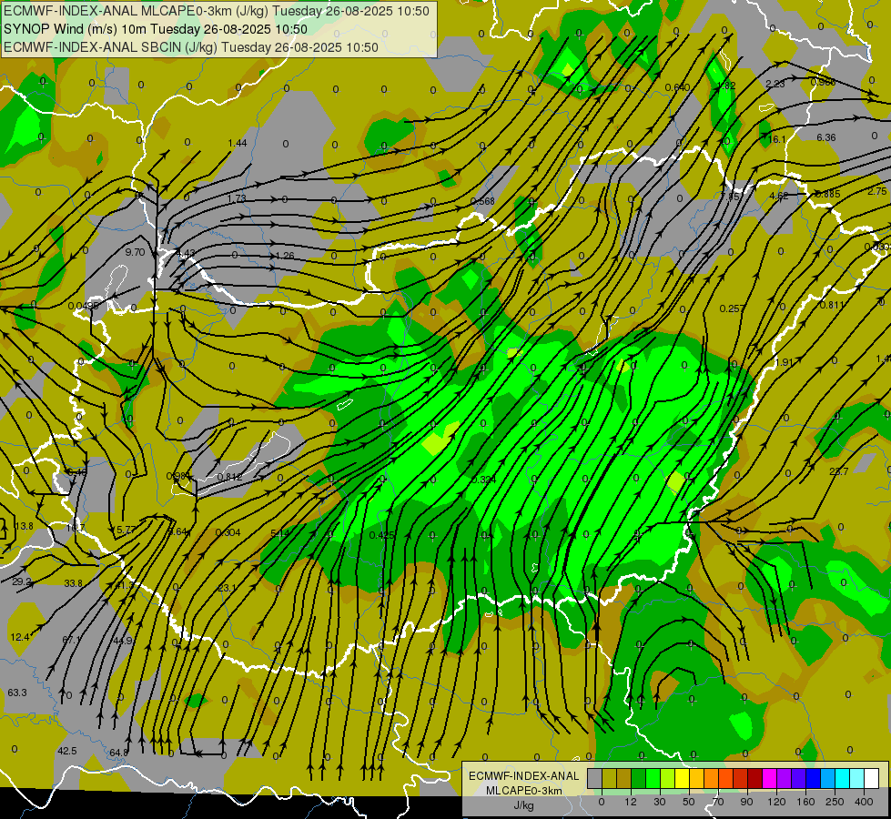The width and height of the screenshot is (891, 819).
Task: Click the map value '9.70'
Action: tap(136, 252)
